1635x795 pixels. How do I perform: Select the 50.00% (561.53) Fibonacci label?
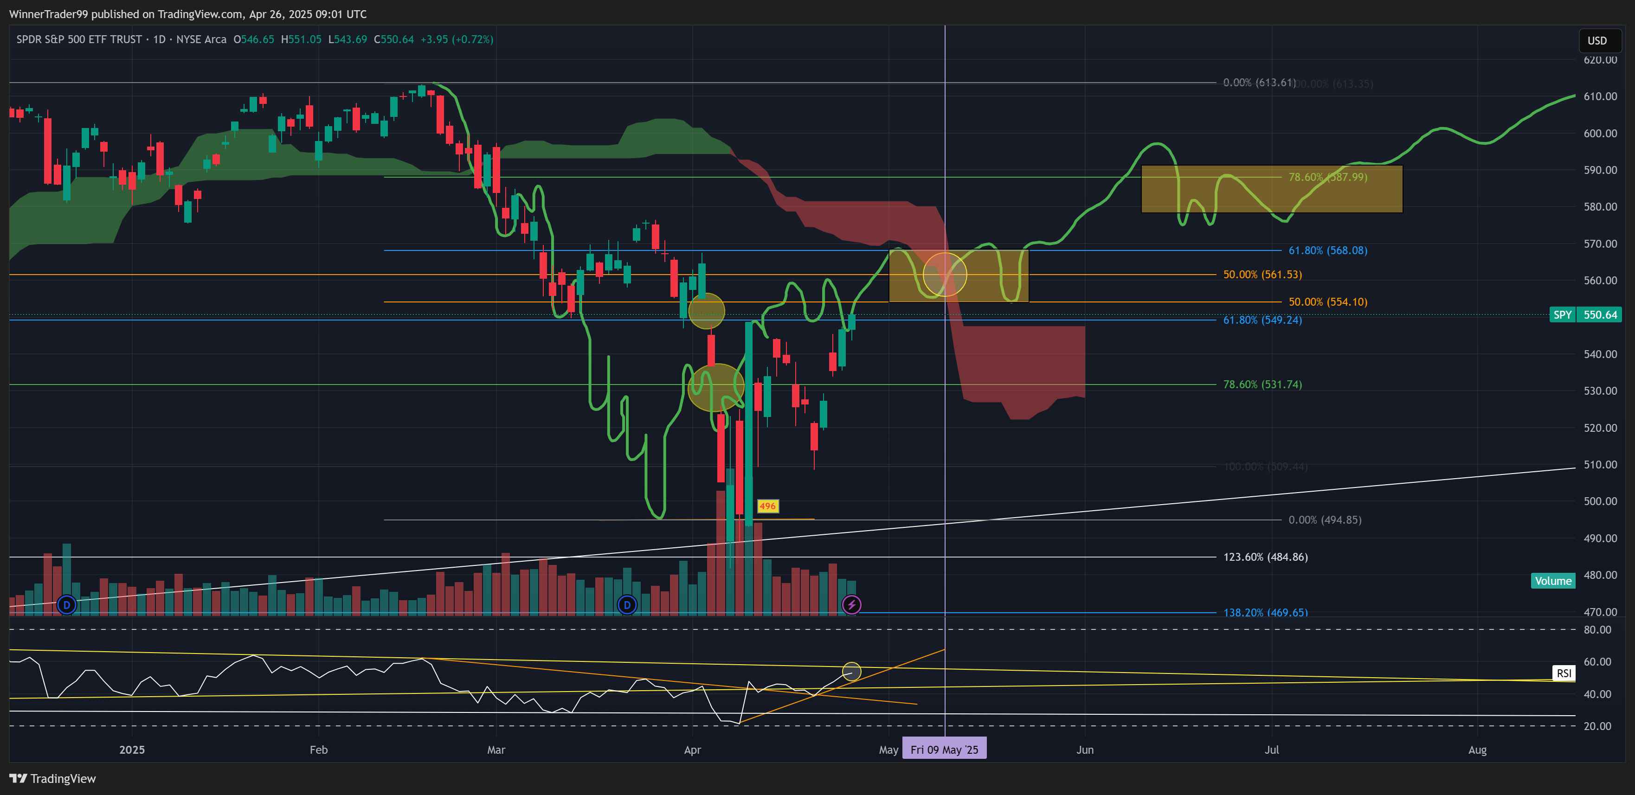(1262, 275)
